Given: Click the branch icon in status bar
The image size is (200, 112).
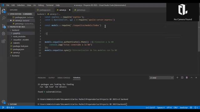Looking at the screenshot, I should (x=3, y=108).
